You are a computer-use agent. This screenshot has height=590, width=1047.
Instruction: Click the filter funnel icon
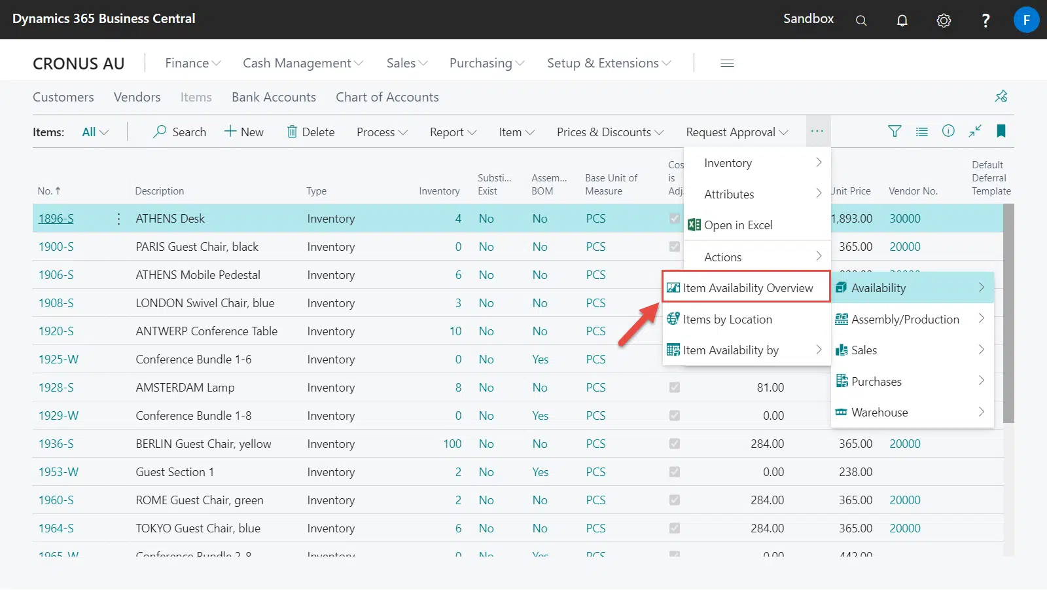coord(894,132)
